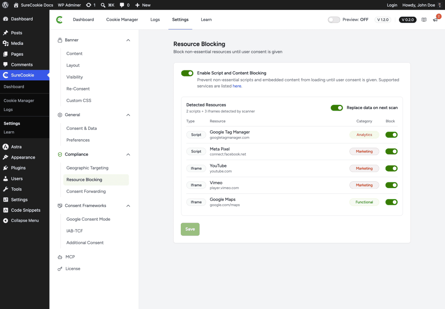Open IAB-TCF framework settings
445x309 pixels.
[75, 231]
